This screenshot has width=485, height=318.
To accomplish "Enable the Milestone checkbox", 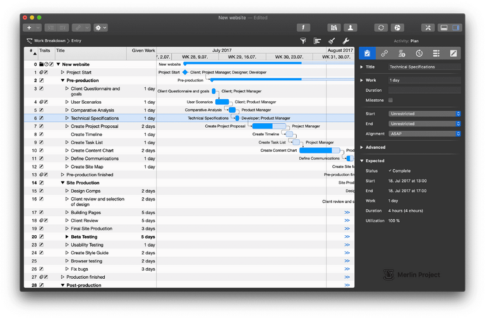I will pos(391,100).
